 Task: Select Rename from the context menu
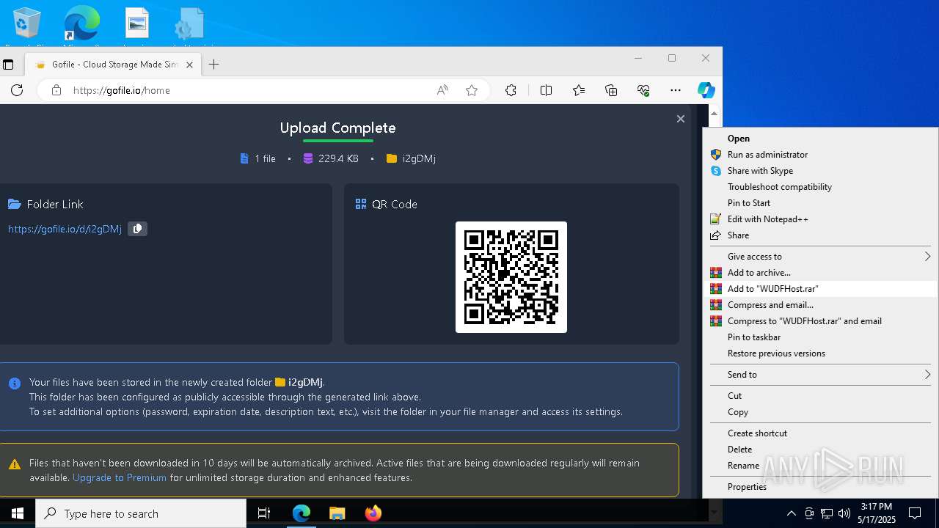point(820,466)
